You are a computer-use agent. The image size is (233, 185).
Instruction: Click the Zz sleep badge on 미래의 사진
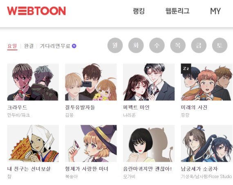(x=186, y=69)
